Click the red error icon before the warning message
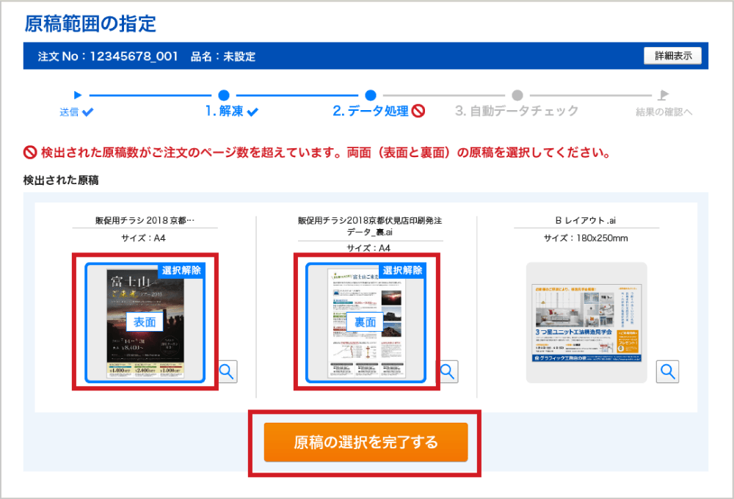Viewport: 734px width, 499px height. click(31, 154)
